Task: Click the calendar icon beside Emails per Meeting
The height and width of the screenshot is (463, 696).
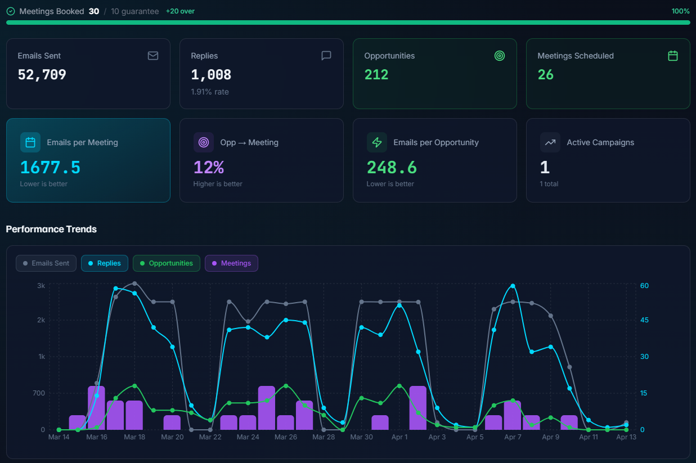Action: pos(30,142)
